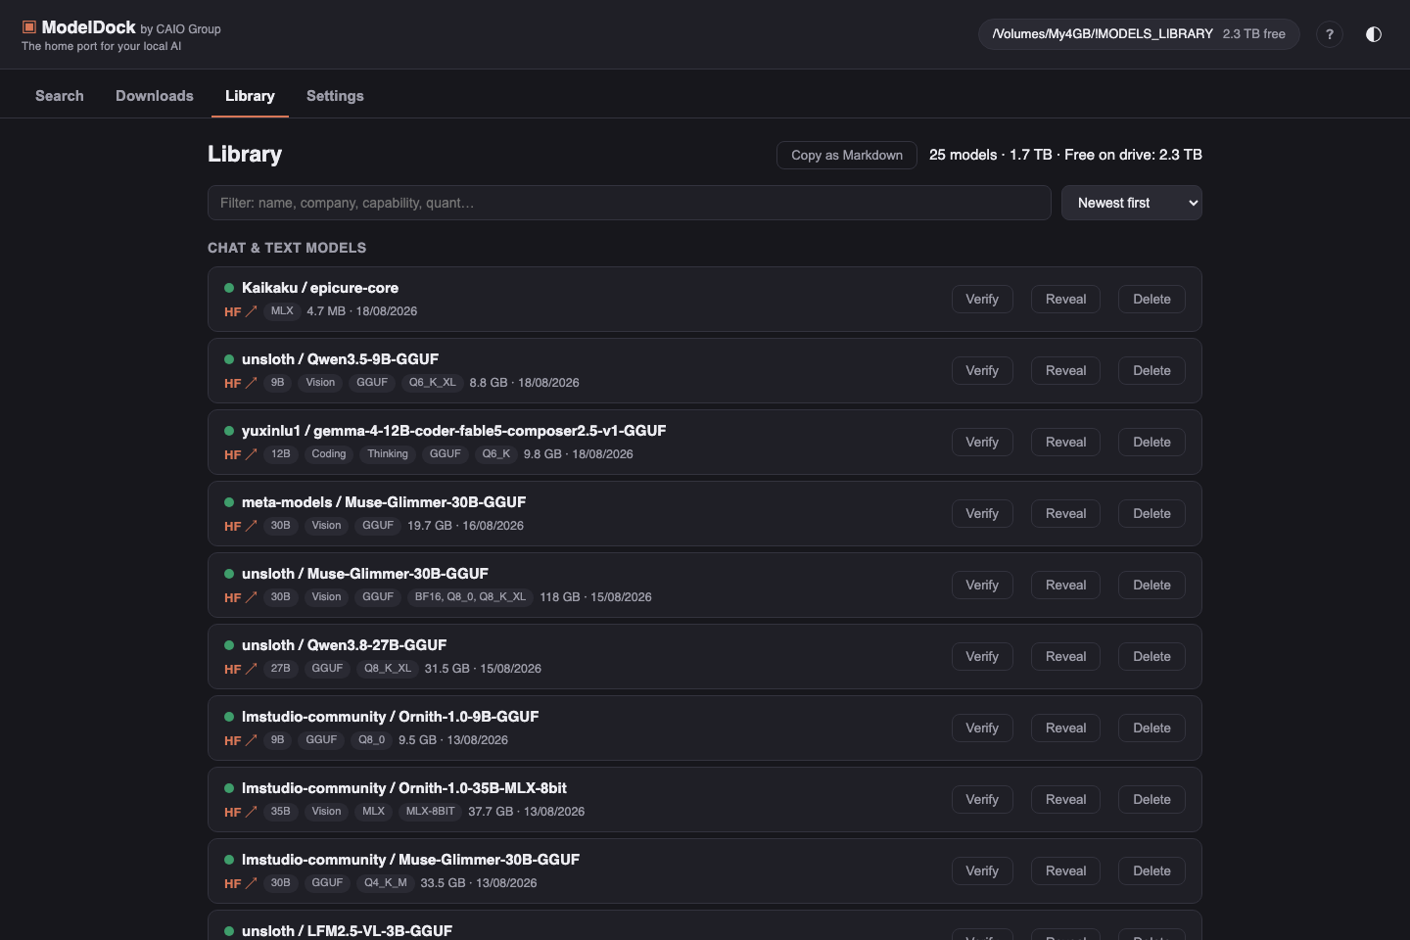Delete the yuxinlu1 gemma-4-12B-coder model

pos(1151,443)
